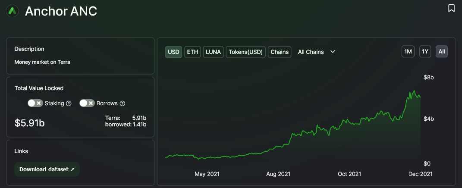Open the Staking help question mark

(69, 103)
